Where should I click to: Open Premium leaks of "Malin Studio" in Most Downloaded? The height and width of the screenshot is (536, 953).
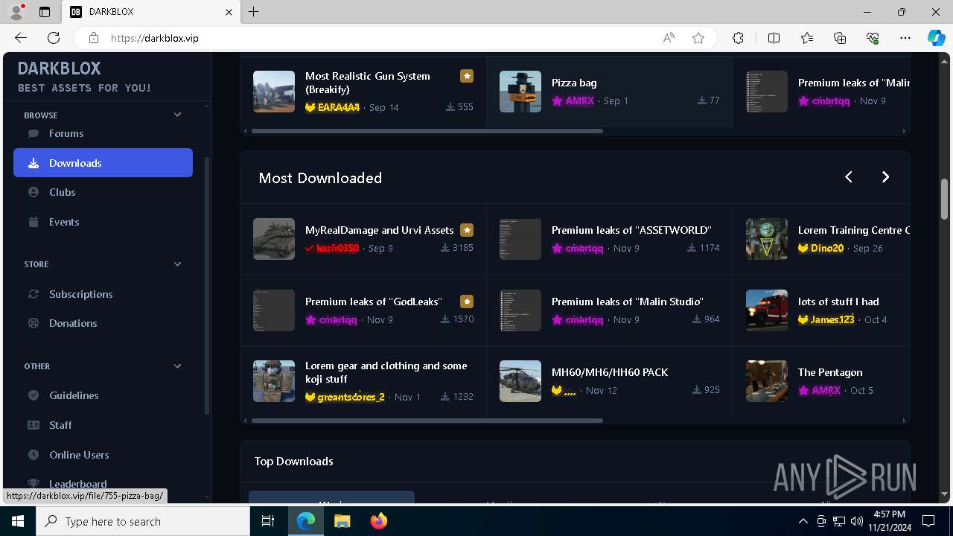click(x=628, y=301)
